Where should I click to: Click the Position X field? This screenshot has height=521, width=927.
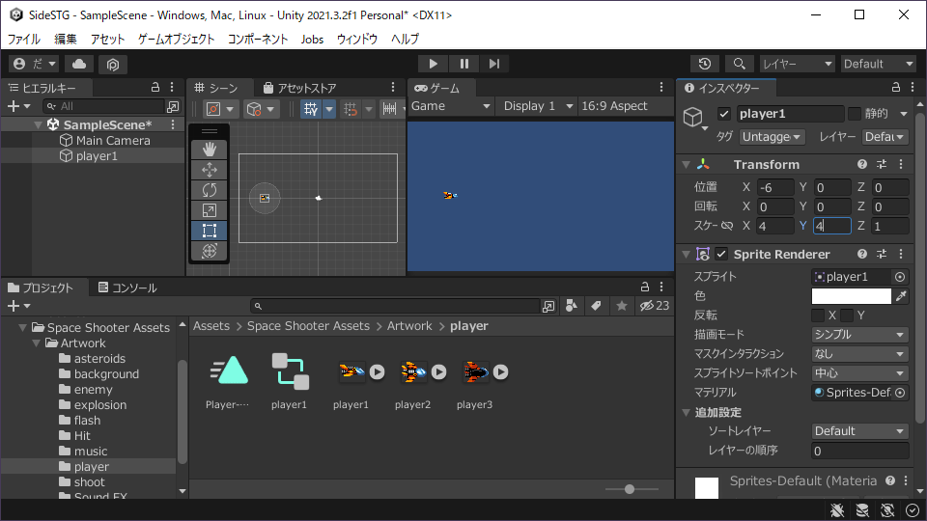pos(775,188)
